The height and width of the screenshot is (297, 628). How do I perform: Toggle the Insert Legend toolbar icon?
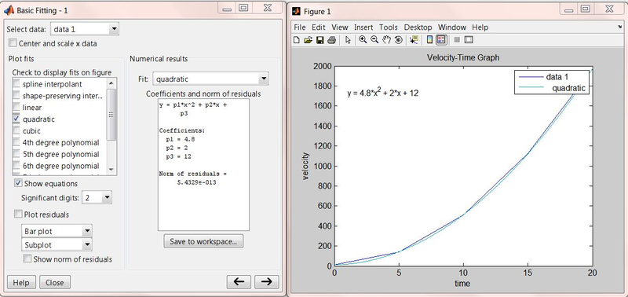[x=441, y=40]
